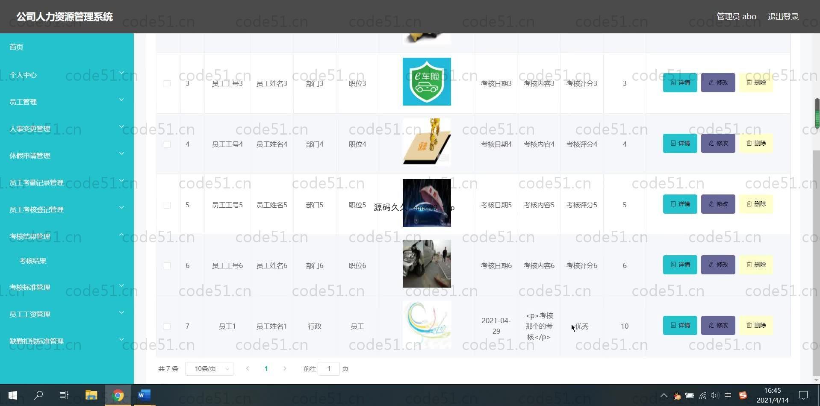Select the checkbox for row 5

coord(167,205)
